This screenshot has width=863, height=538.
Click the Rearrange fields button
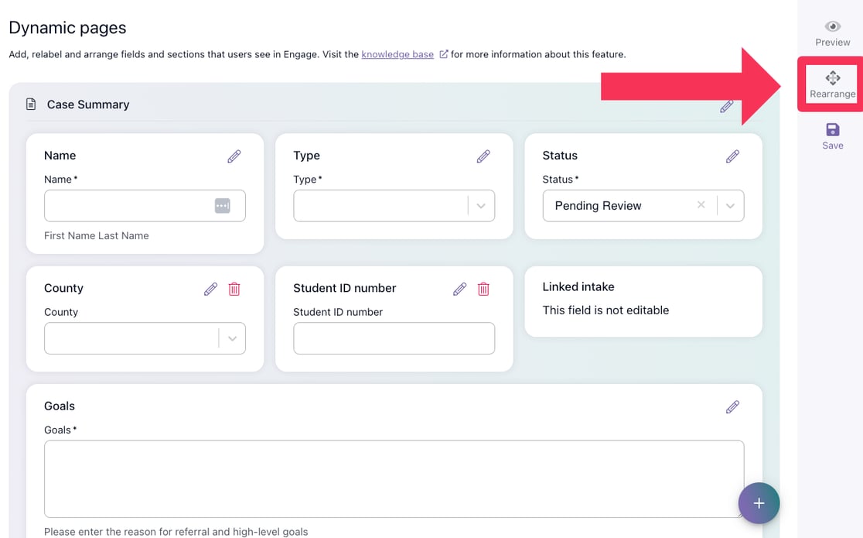832,84
